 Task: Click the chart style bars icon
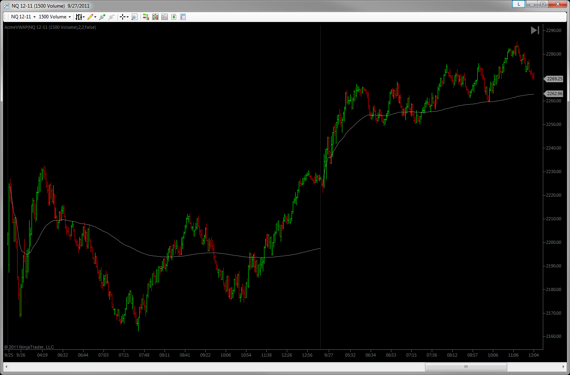coord(79,17)
